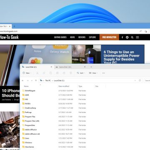Open the Sort dropdown in File Explorer
The image size is (150, 150).
click(81, 73)
